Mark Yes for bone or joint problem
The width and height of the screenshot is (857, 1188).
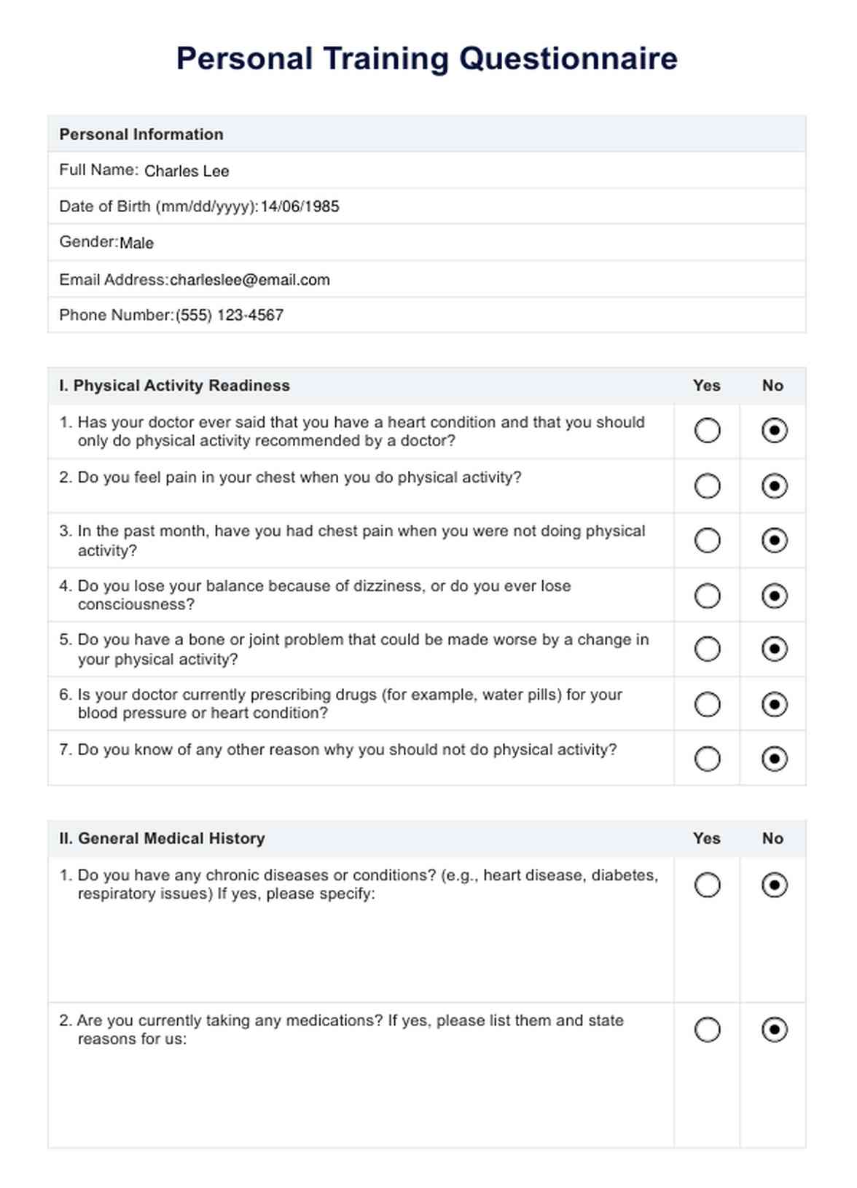coord(707,649)
